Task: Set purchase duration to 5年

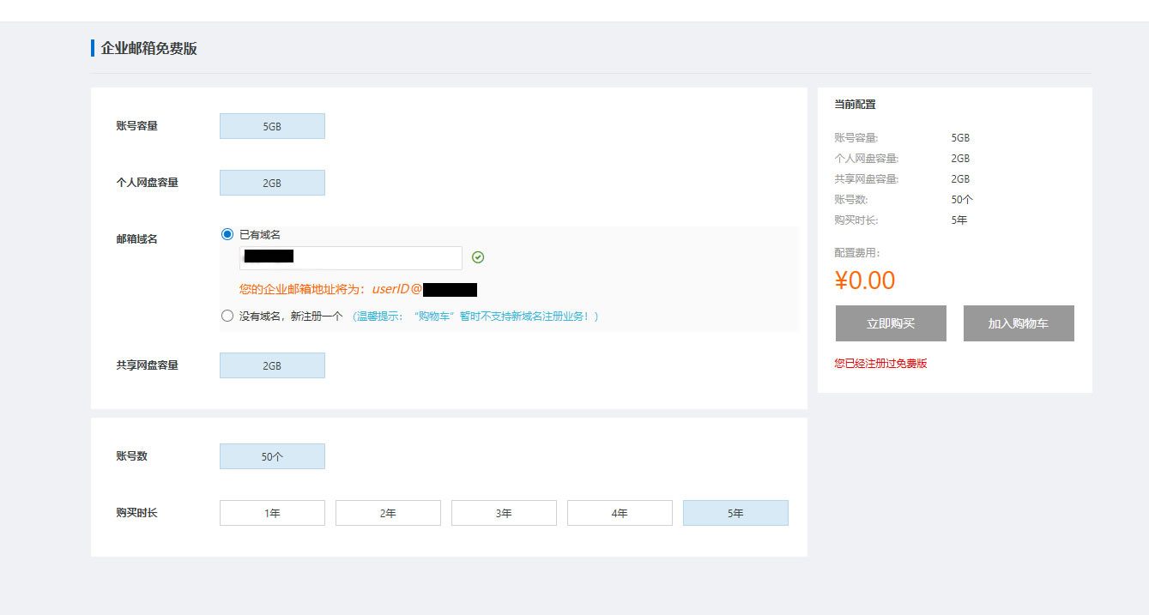Action: pyautogui.click(x=735, y=513)
